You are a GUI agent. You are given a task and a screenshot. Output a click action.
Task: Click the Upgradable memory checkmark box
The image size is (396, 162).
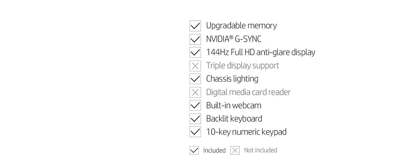(x=195, y=26)
